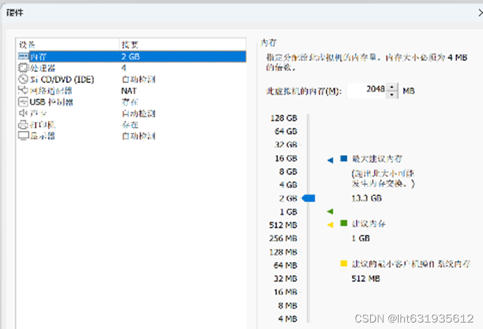This screenshot has width=483, height=329.
Task: Select the processor row with value 4
Action: (132, 68)
